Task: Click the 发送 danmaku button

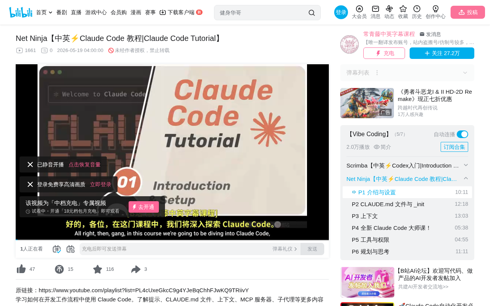Action: pyautogui.click(x=312, y=249)
